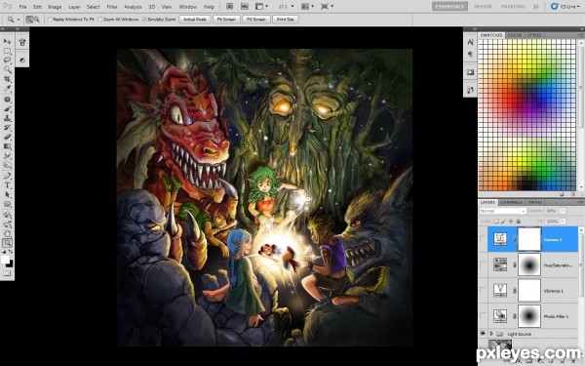
Task: Switch to the Styles tab
Action: 534,35
